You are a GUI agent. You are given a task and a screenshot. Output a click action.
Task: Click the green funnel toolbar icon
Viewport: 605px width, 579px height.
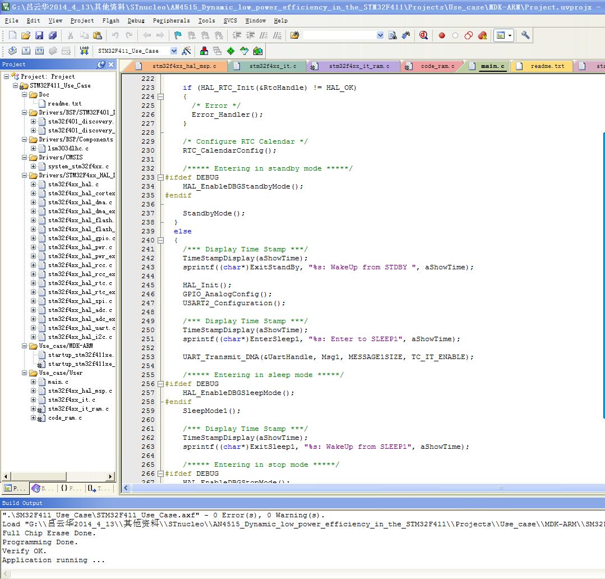click(x=244, y=50)
